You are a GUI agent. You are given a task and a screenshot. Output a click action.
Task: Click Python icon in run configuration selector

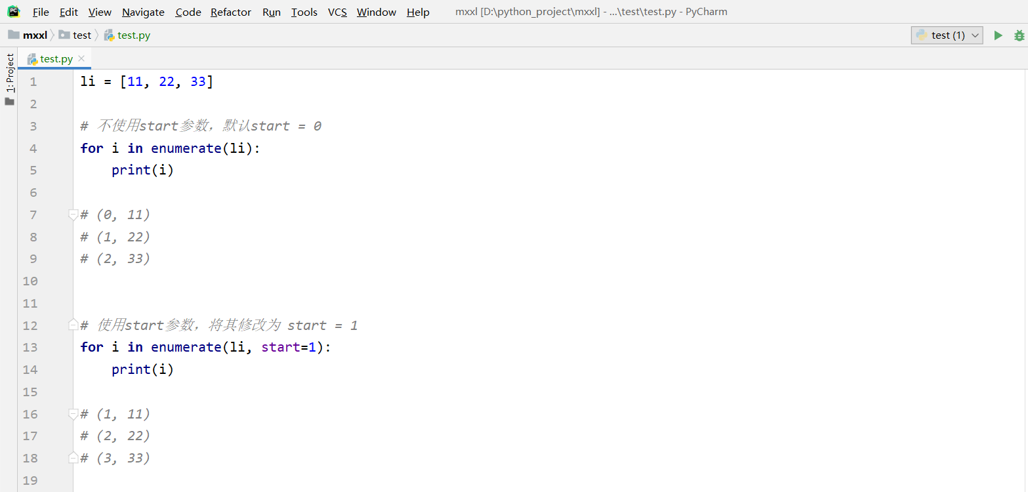(x=922, y=35)
